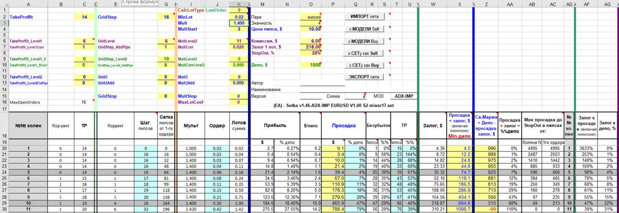Select the GridStep value cell containing 16
Screen dimensions: 619x213
coord(167,17)
